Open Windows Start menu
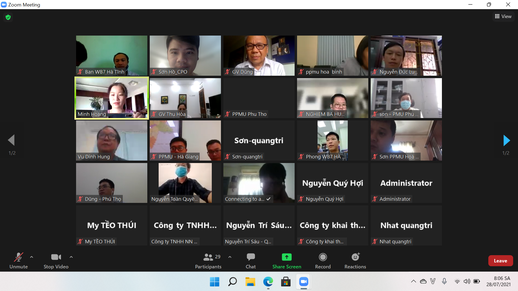Screen dimensions: 518x291 [x=214, y=282]
